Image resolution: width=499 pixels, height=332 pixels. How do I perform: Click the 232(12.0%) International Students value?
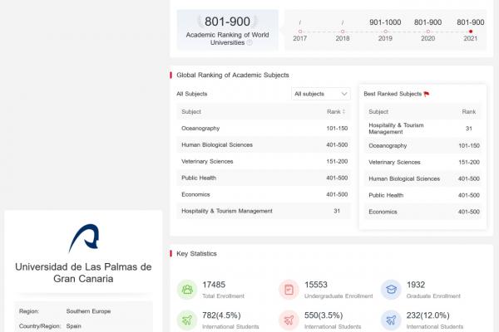(x=428, y=315)
